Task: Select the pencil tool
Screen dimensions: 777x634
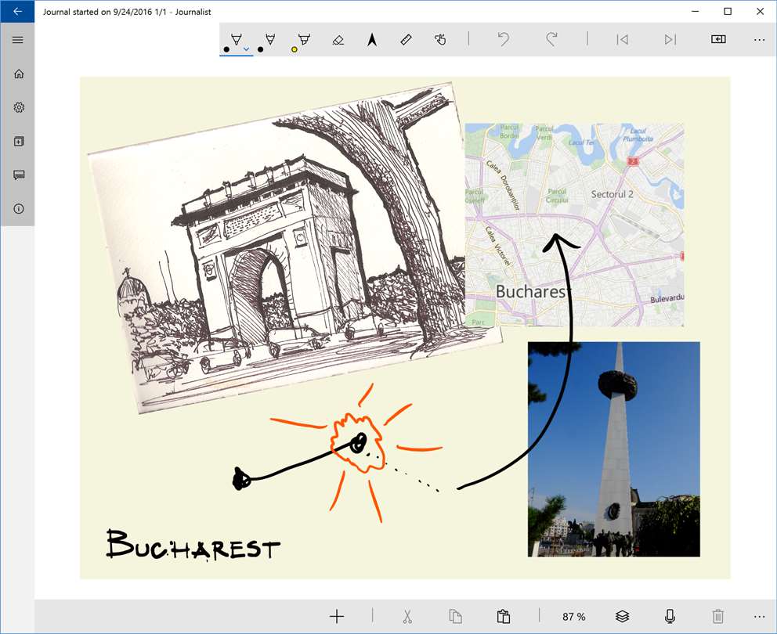Action: coord(270,39)
